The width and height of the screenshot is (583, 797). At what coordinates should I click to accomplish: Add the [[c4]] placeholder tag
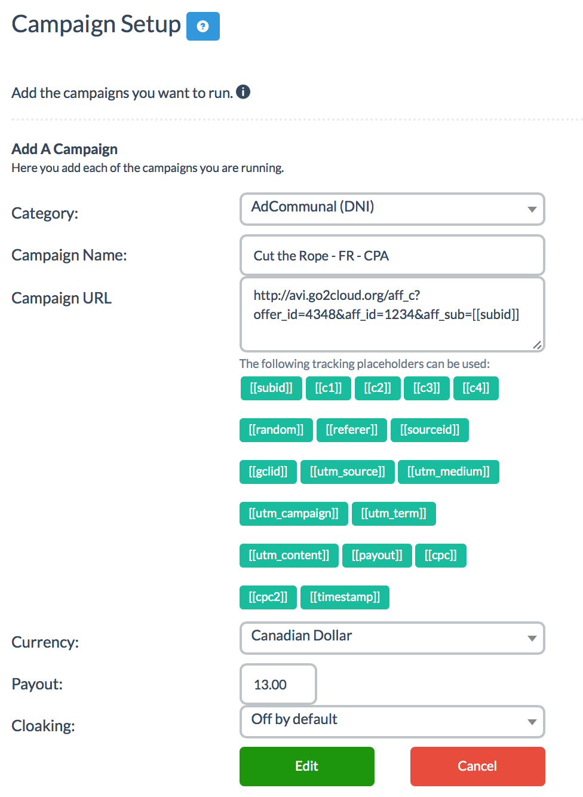point(476,388)
